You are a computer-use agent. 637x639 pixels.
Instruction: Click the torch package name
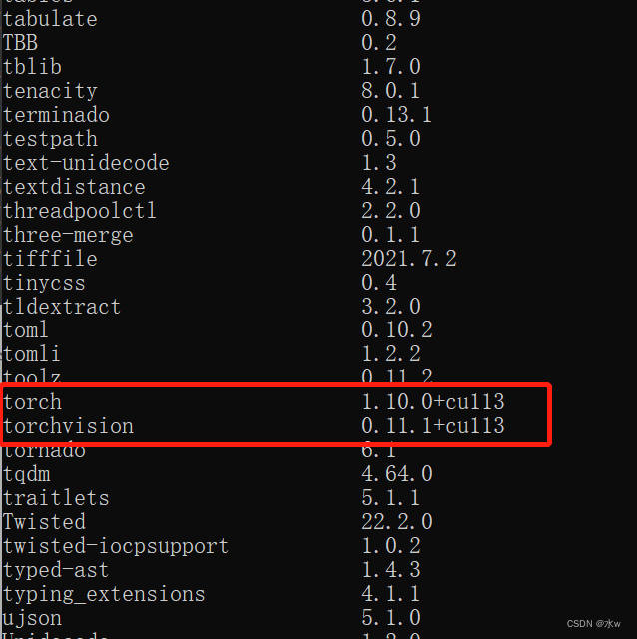(33, 402)
